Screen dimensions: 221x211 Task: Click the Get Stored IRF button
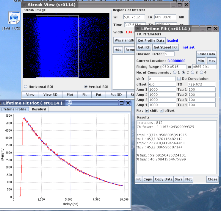click(165, 47)
